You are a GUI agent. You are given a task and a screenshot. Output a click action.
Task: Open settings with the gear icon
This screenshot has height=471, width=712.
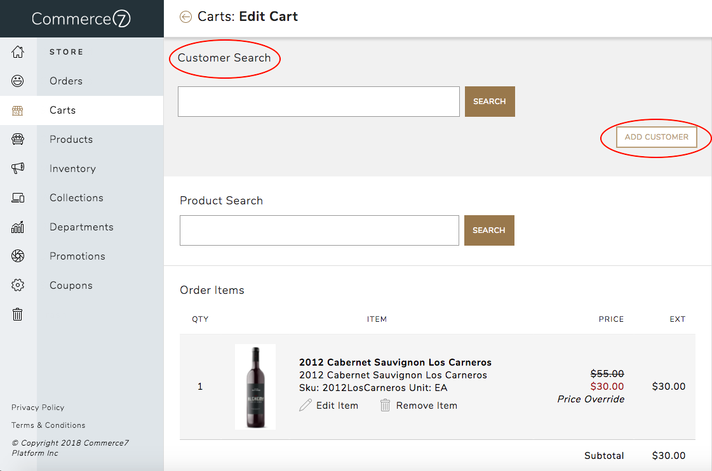point(18,285)
